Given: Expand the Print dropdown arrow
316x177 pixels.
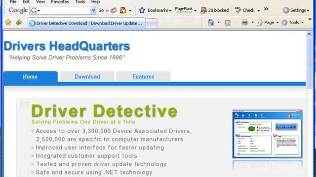Looking at the screenshot, I should click(252, 22).
